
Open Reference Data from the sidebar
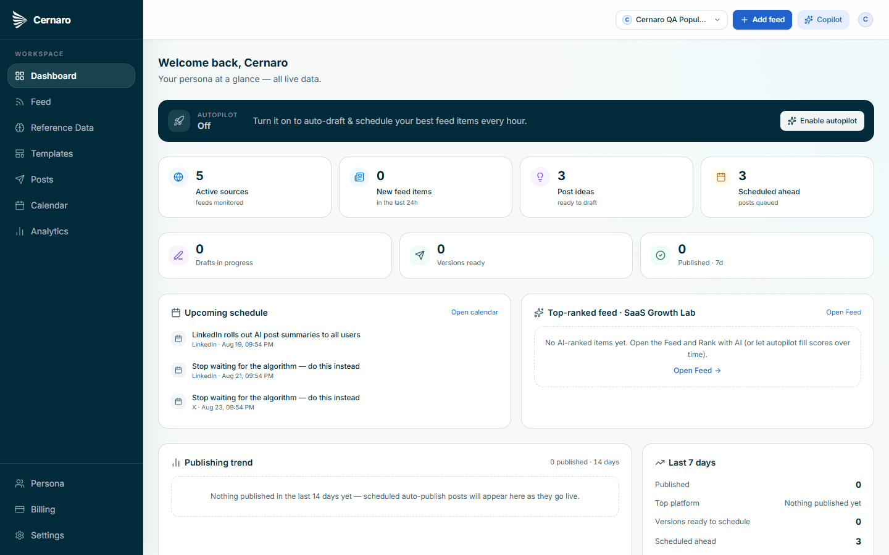pos(71,128)
